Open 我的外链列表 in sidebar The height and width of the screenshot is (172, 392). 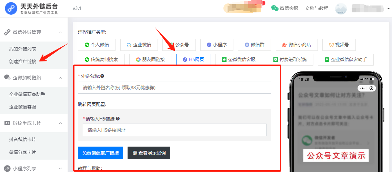click(23, 49)
